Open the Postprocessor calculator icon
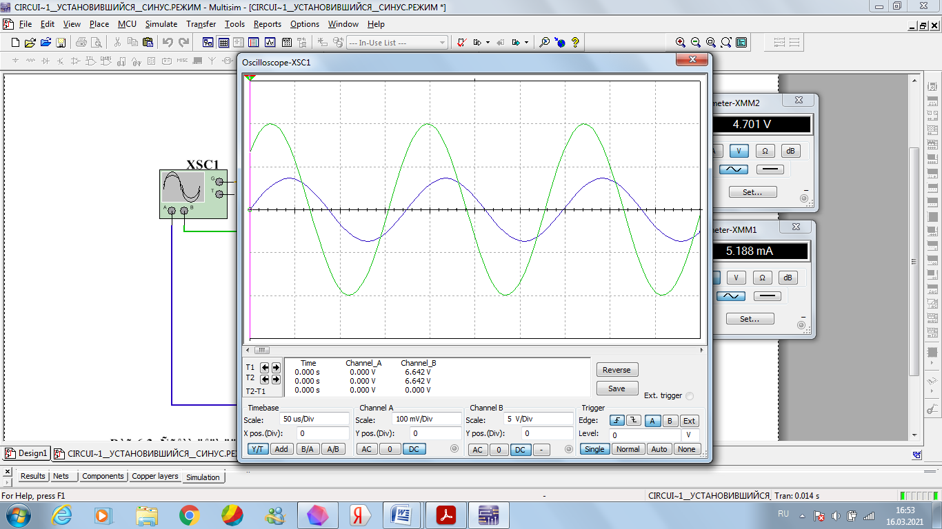 (285, 42)
